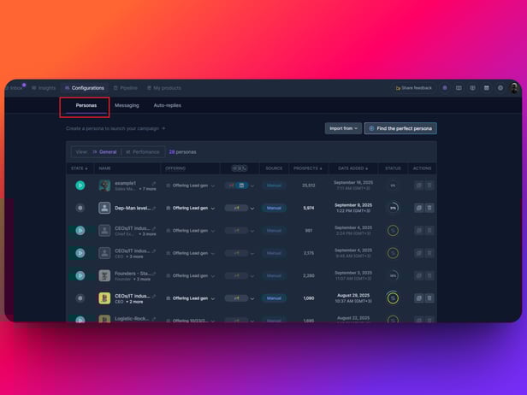Duplicate the Founders - Sta persona
527x395 pixels.
(x=419, y=275)
